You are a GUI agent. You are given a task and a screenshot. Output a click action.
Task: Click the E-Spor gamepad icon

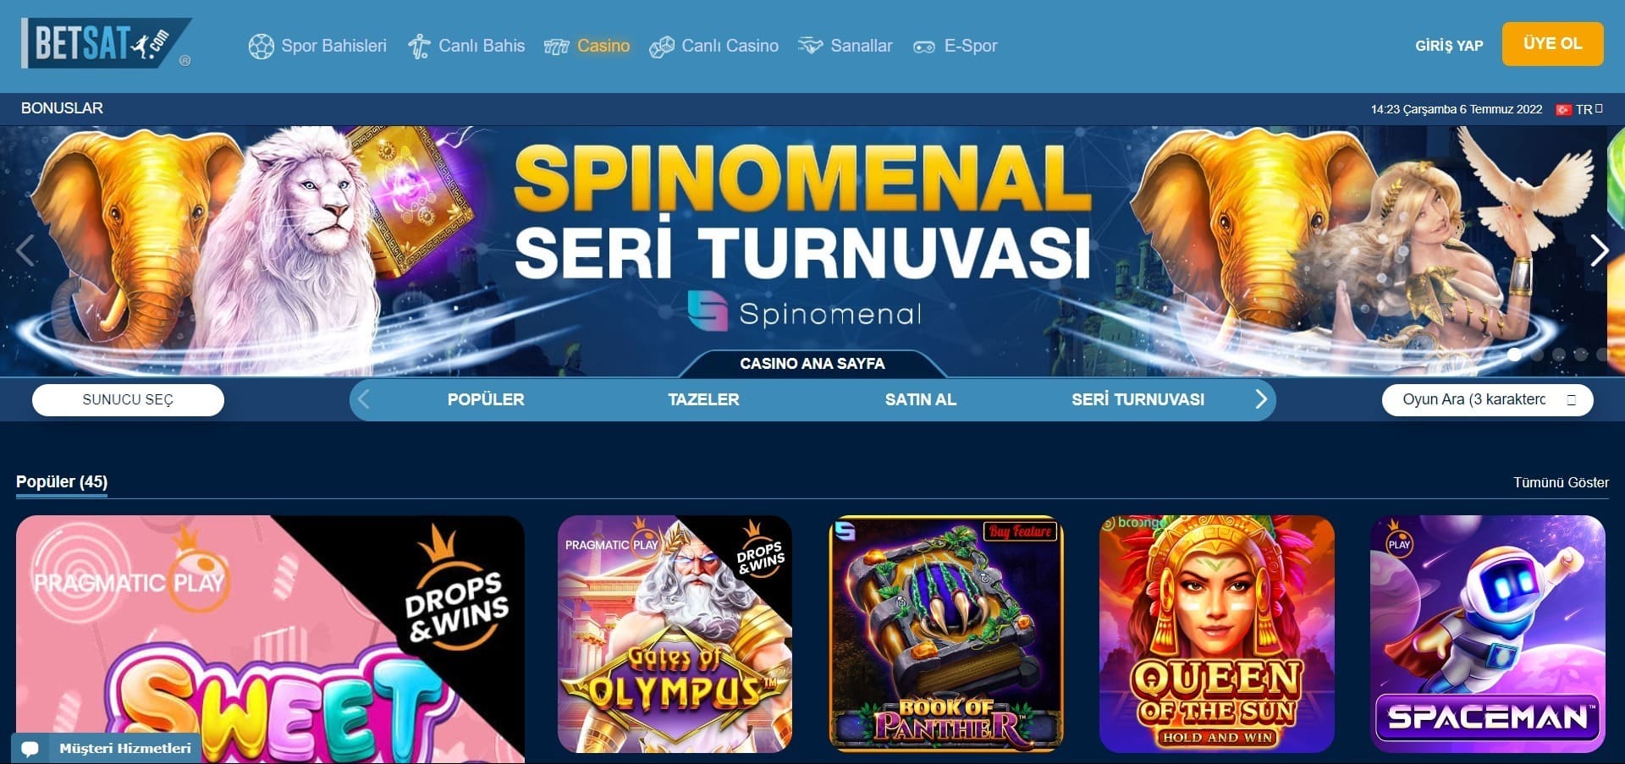click(x=923, y=47)
